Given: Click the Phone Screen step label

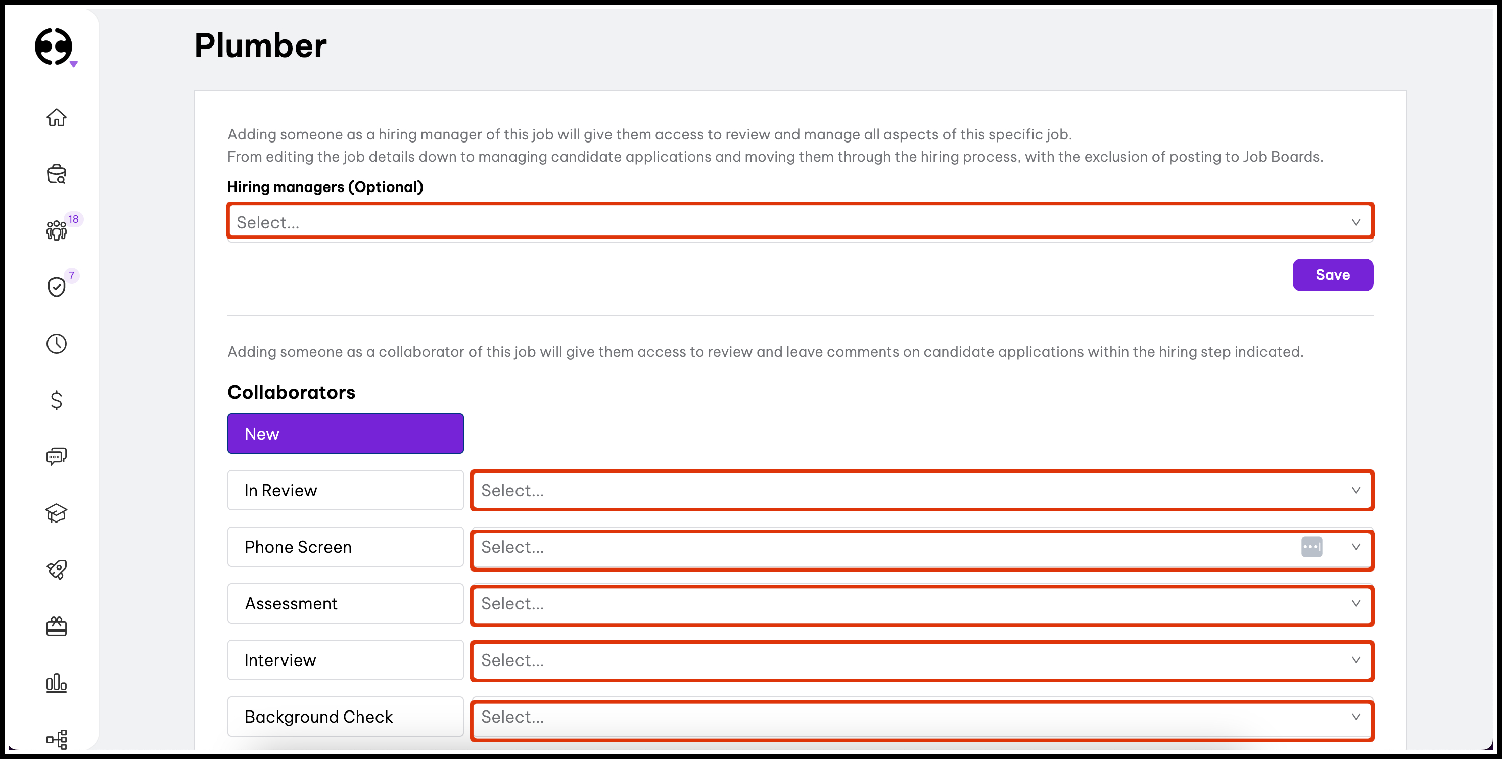Looking at the screenshot, I should click(x=345, y=547).
